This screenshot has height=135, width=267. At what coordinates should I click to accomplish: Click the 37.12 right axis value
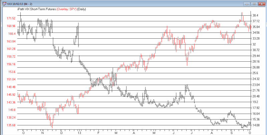click(x=256, y=21)
